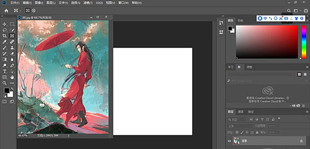The height and width of the screenshot is (149, 310).
Task: Toggle Quick Mask mode below color swatches
Action: 4,102
